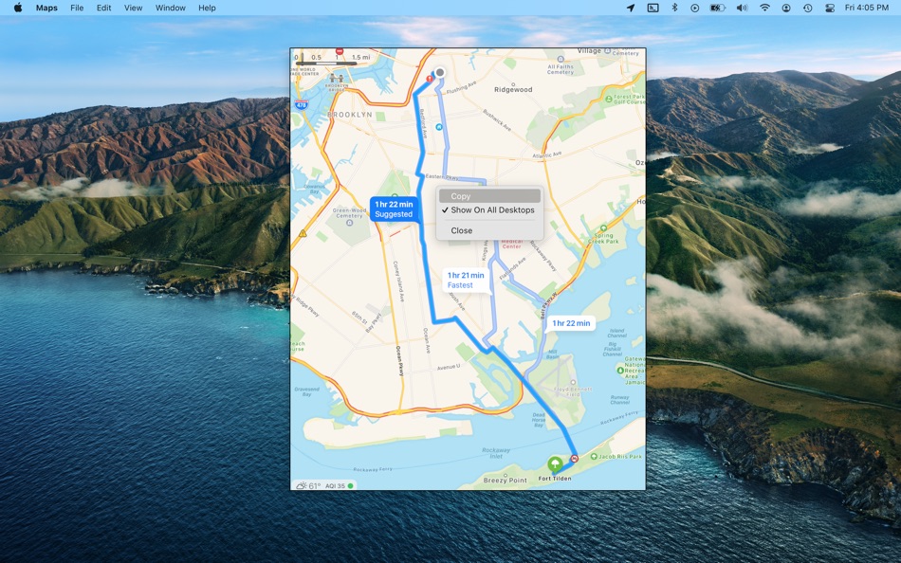Open the Edit menu
The height and width of the screenshot is (563, 901).
click(104, 8)
